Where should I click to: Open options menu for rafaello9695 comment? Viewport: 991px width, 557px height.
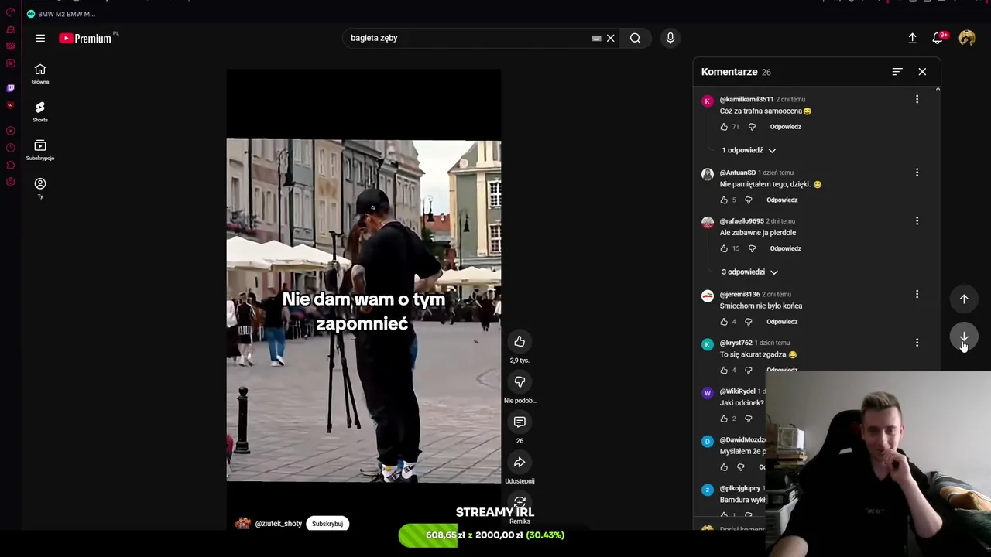coord(917,221)
